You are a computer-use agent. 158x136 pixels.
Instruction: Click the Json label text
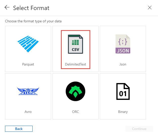point(123,64)
